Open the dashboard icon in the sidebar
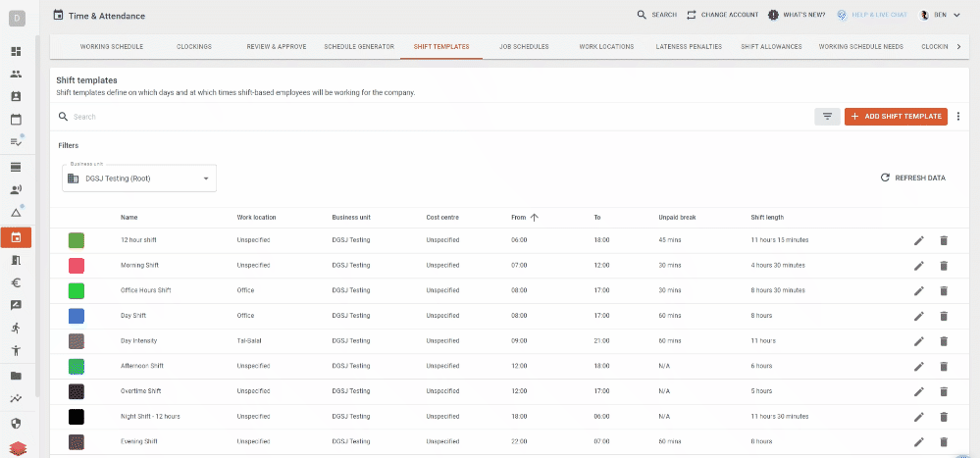 pos(17,51)
